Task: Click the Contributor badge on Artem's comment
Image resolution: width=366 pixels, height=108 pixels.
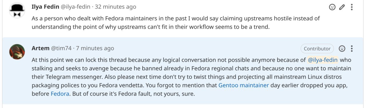Action: point(317,49)
